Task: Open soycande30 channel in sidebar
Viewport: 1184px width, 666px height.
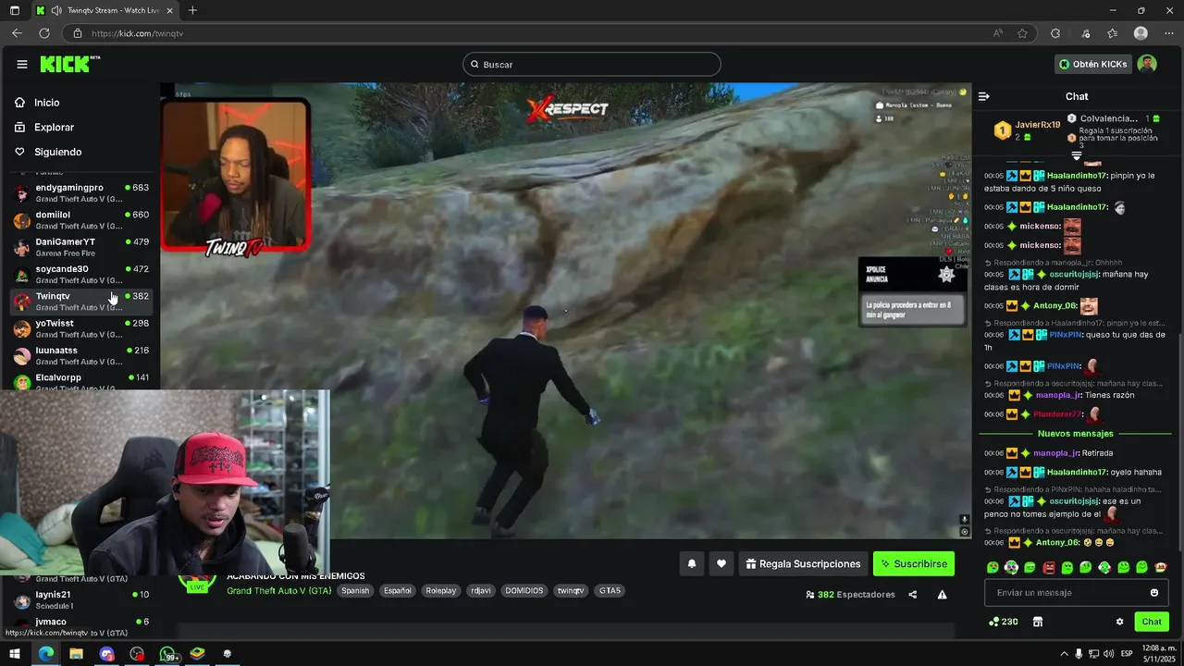Action: click(x=81, y=275)
